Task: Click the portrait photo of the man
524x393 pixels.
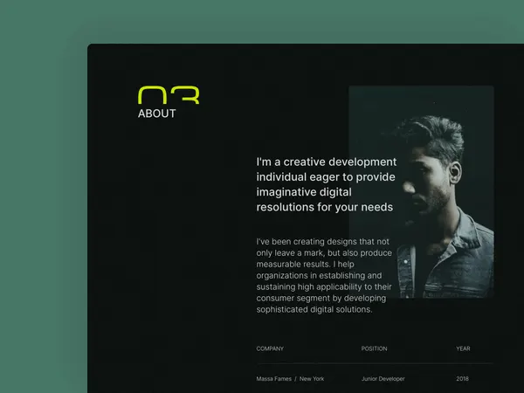Action: point(422,192)
